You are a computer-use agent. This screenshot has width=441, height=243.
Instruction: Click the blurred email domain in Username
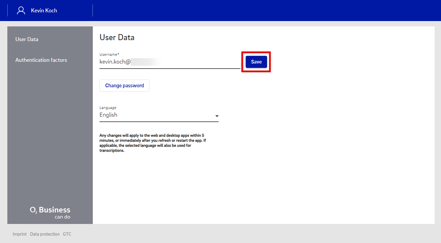[145, 62]
